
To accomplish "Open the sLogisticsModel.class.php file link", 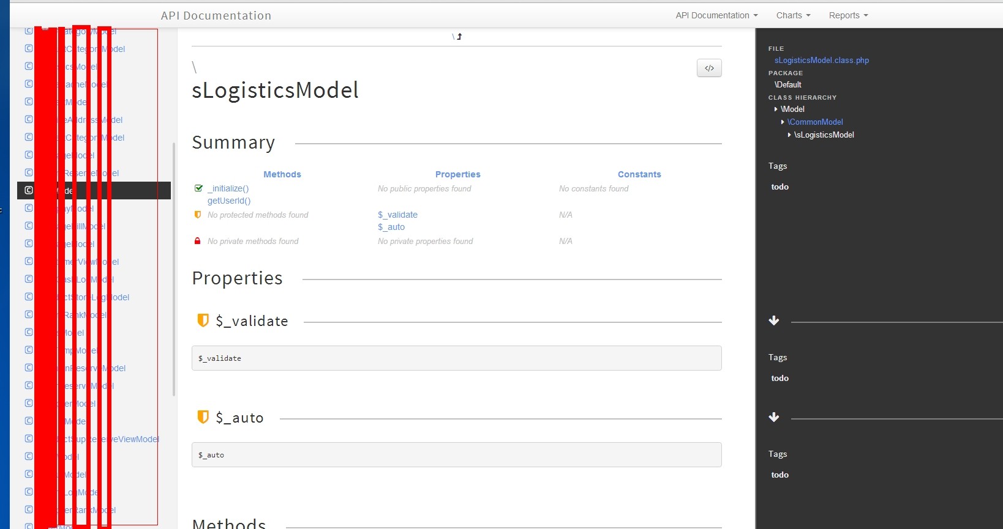I will [x=821, y=60].
